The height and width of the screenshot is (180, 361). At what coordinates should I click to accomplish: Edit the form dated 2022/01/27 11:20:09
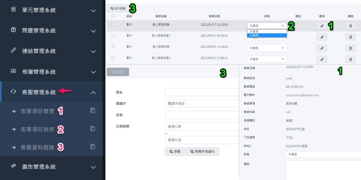point(322,26)
